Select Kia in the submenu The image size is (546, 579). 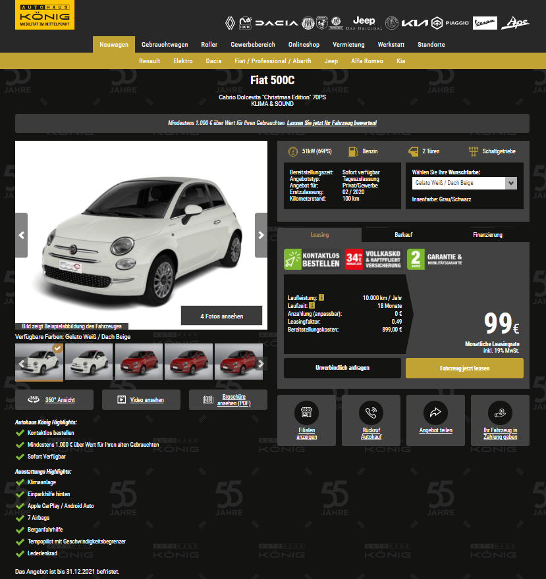[x=400, y=61]
